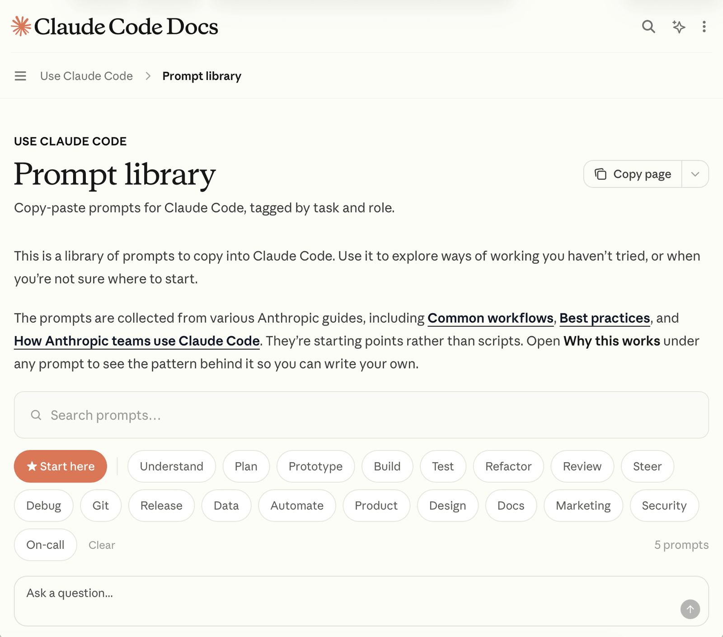
Task: Filter prompts by Git
Action: [101, 506]
